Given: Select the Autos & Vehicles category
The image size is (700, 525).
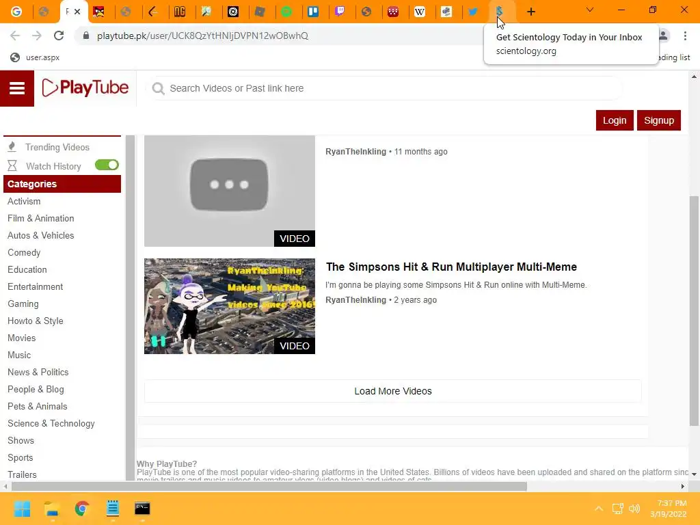Looking at the screenshot, I should (x=40, y=235).
